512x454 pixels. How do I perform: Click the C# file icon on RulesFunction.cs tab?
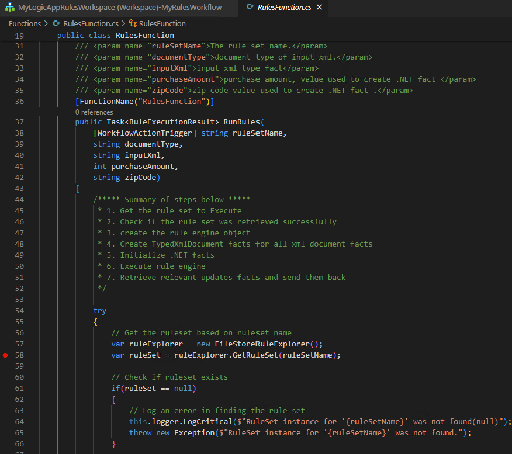click(x=250, y=8)
